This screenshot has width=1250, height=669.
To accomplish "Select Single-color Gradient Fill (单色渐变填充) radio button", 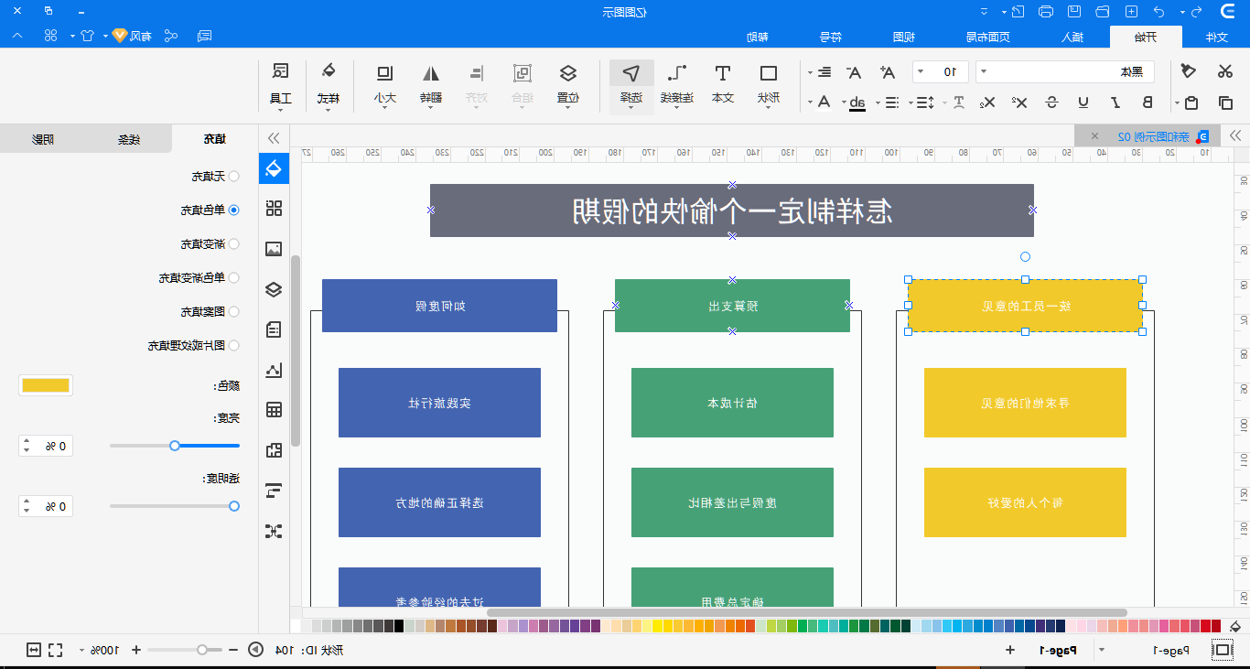I will (x=233, y=277).
